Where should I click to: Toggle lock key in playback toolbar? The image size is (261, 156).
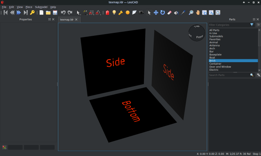[32, 13]
